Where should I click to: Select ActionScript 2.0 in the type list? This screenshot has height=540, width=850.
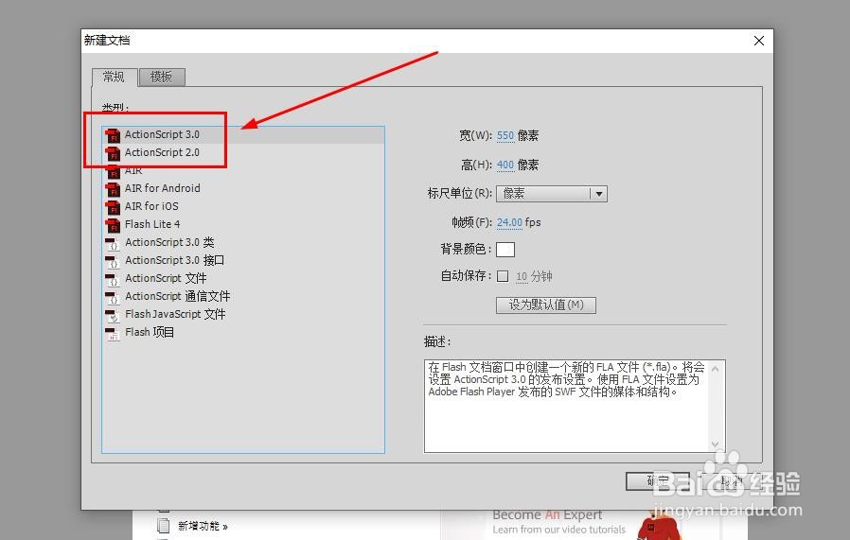tap(243, 152)
